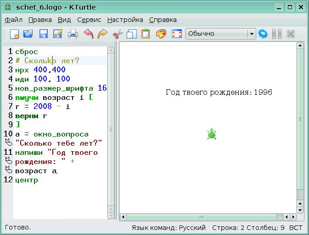Click the New file icon
This screenshot has width=309, height=235.
pyautogui.click(x=15, y=34)
